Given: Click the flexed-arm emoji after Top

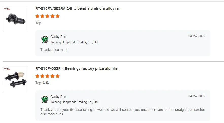Looking at the screenshot, I should (x=47, y=83).
